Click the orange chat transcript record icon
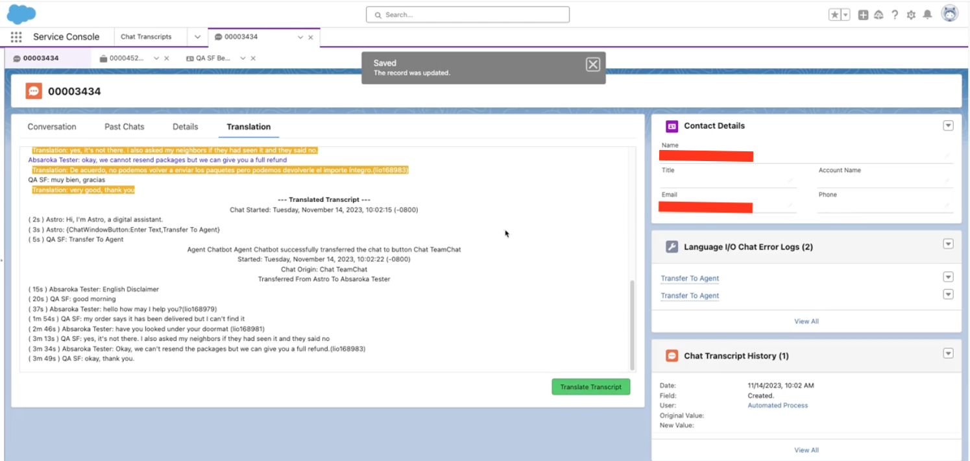This screenshot has width=970, height=461. 34,92
